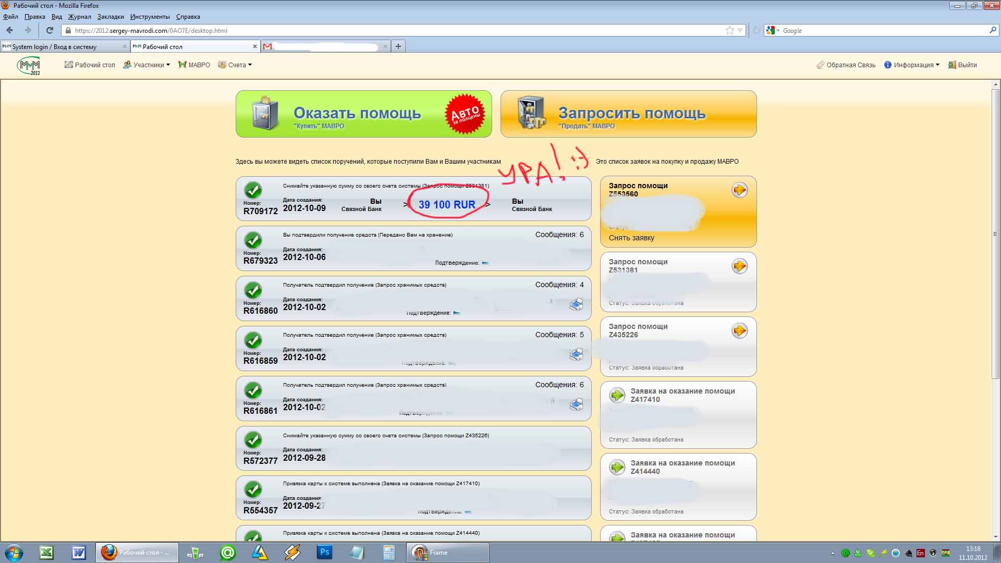The image size is (1001, 563).
Task: Open arrow icon of request Z531381
Action: 739,266
